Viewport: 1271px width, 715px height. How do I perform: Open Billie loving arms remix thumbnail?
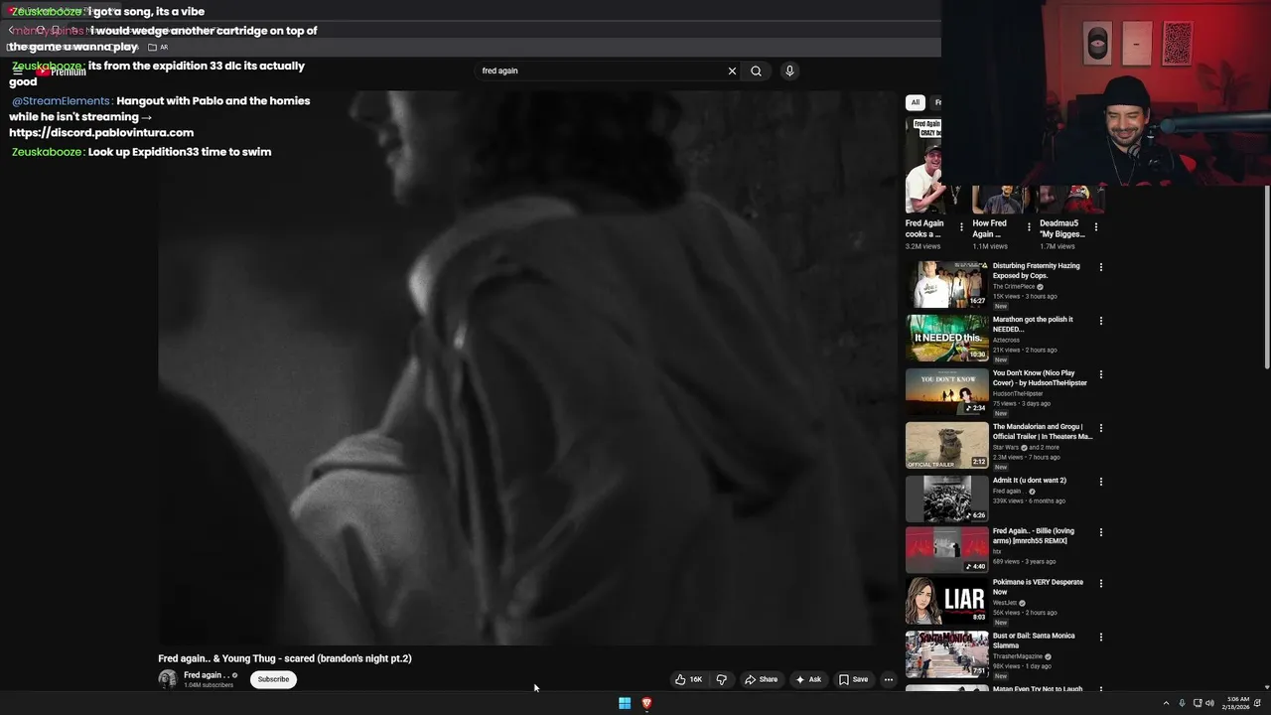pos(947,550)
